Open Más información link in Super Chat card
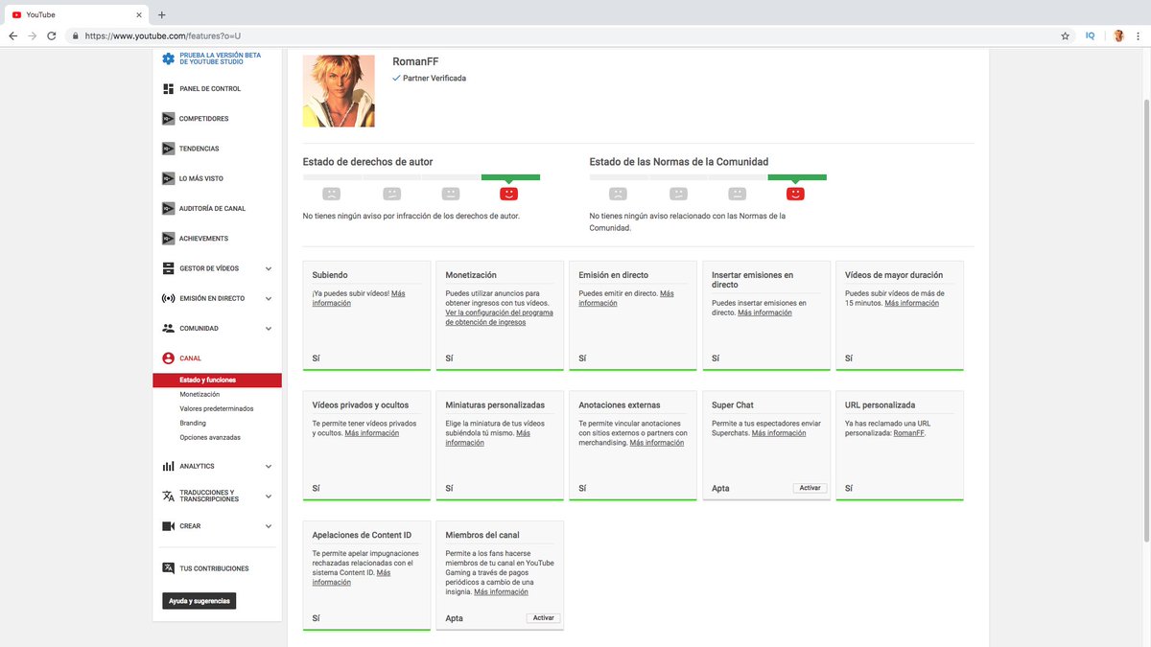The image size is (1151, 647). (779, 433)
